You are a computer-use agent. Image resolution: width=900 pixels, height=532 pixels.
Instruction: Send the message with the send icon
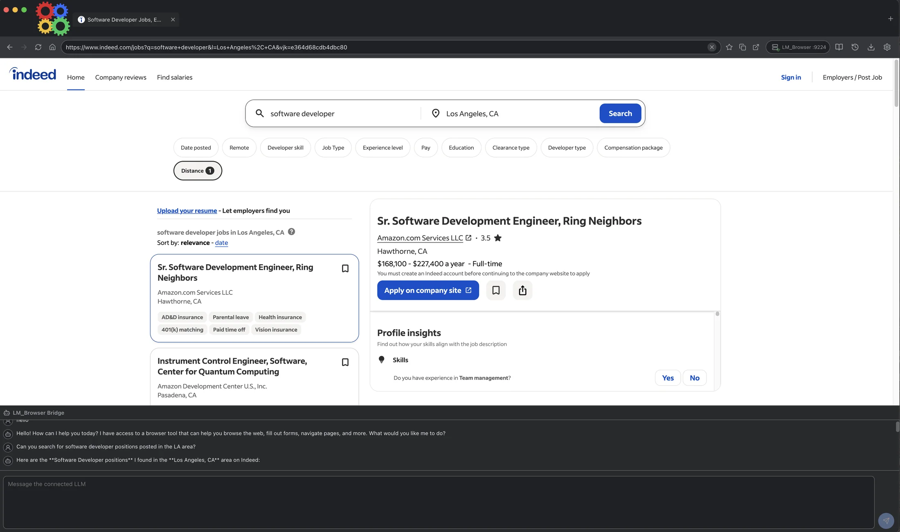point(886,521)
